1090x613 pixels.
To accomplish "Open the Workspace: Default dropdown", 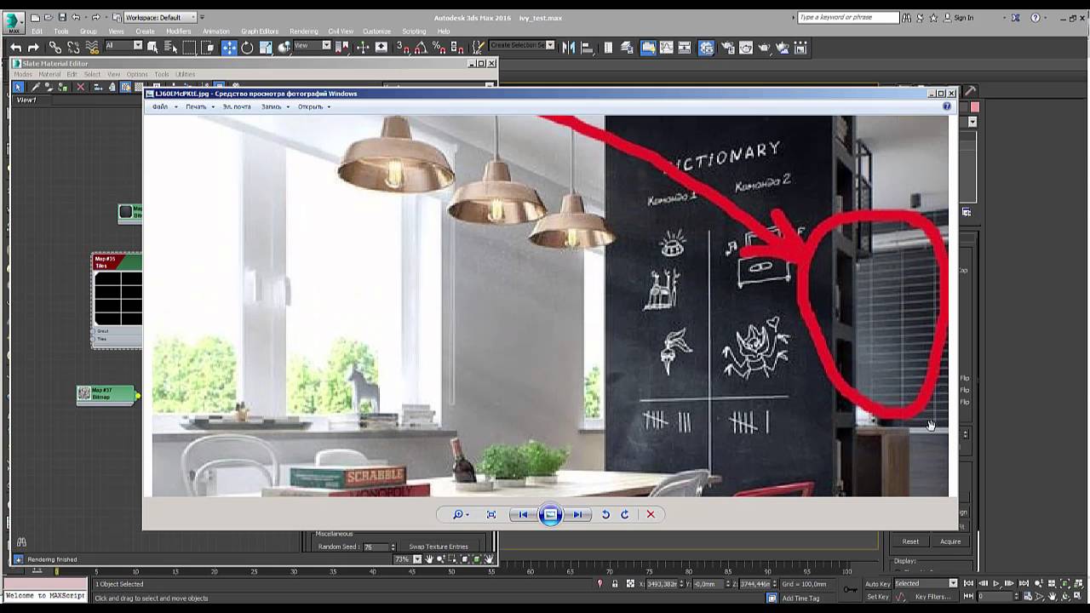I will (x=161, y=17).
